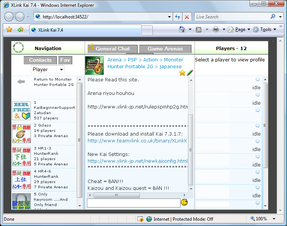The image size is (287, 226).
Task: Click the browser Forward button
Action: click(20, 17)
